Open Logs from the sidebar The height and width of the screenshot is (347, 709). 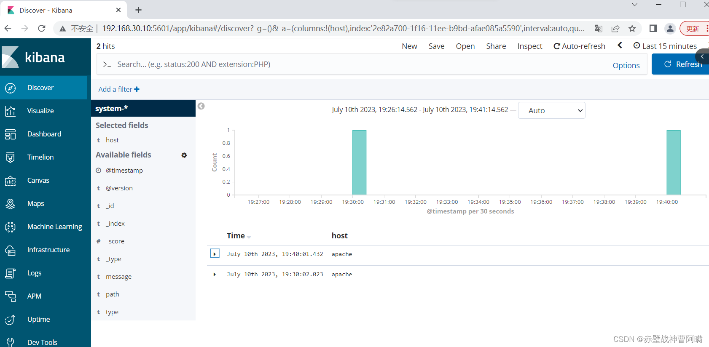pos(34,273)
